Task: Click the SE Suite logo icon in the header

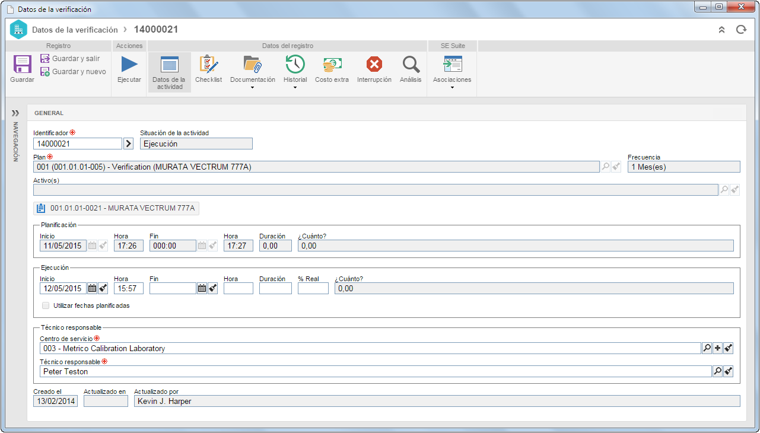Action: click(18, 29)
